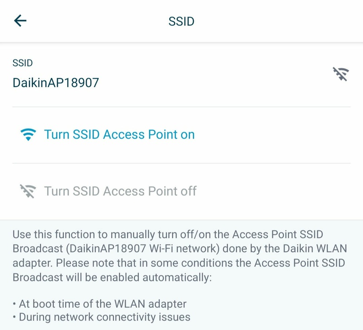The image size is (363, 330).
Task: Click the blue Wi-Fi signal icon
Action: (28, 135)
